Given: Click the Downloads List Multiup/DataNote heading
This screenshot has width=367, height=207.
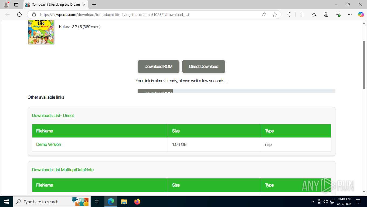Looking at the screenshot, I should [63, 170].
